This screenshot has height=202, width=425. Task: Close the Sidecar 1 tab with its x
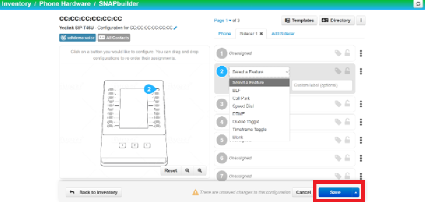point(261,34)
